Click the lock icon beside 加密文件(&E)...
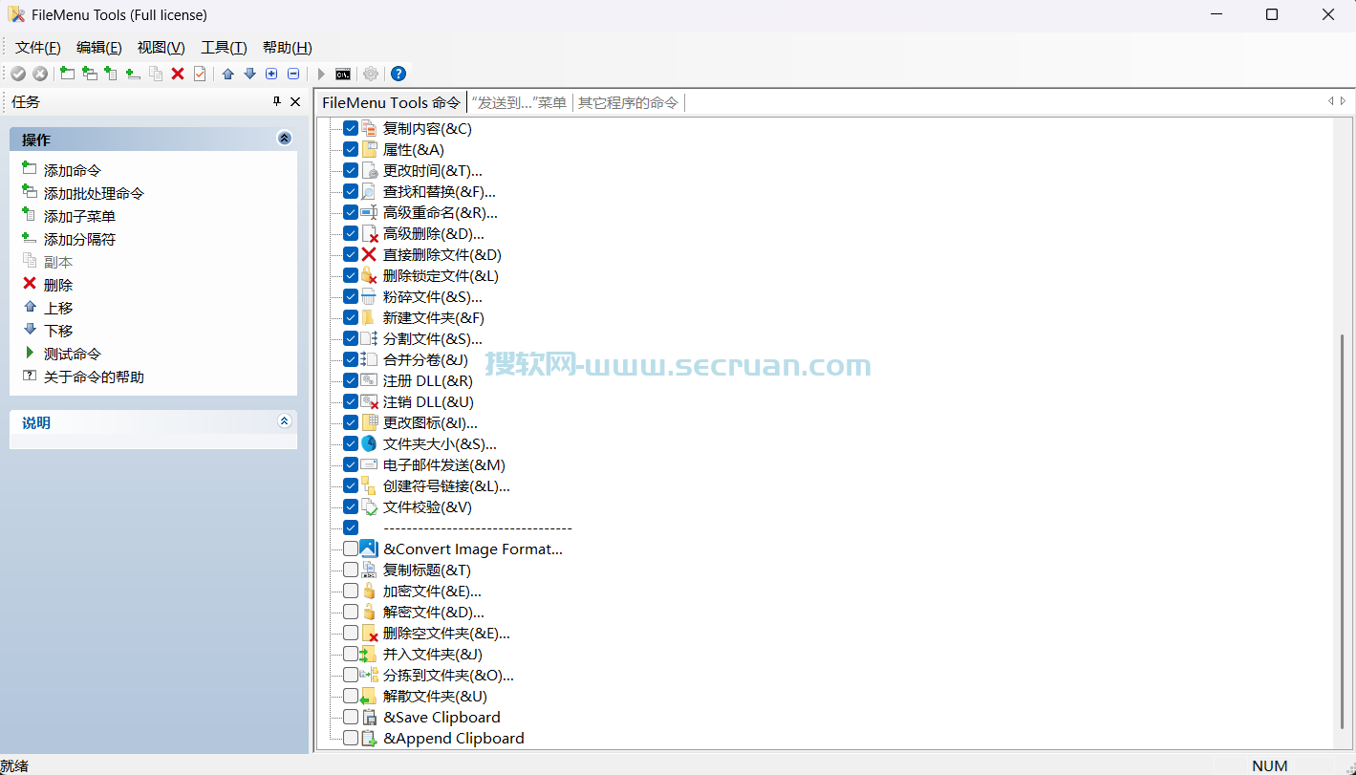 pos(369,591)
